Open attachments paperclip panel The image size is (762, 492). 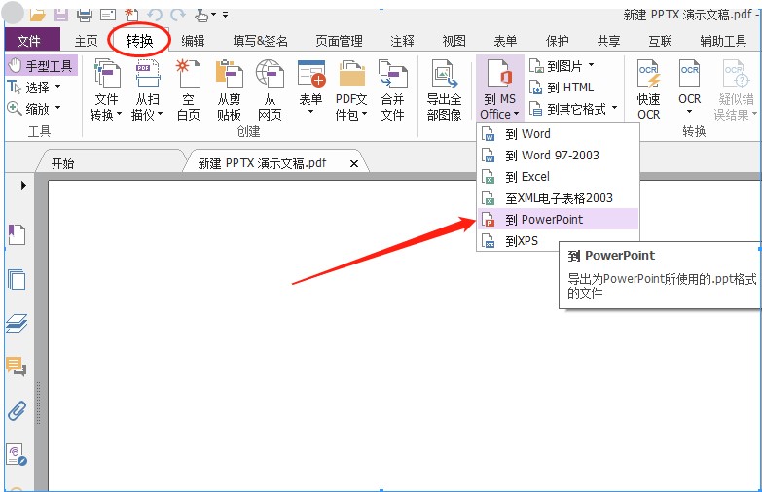[x=17, y=411]
